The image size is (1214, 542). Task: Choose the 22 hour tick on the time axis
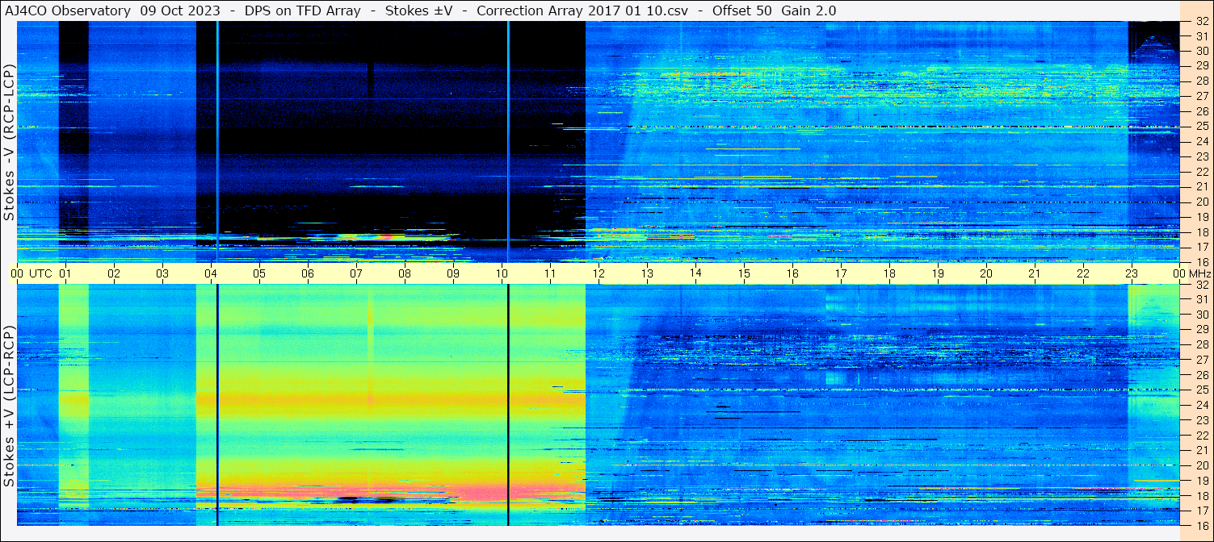[1083, 273]
